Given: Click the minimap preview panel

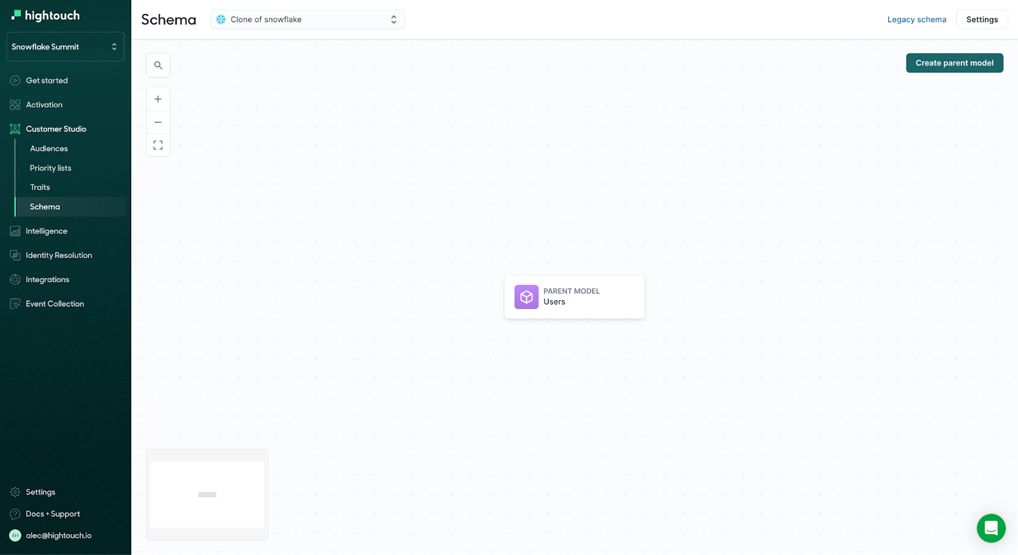Looking at the screenshot, I should 207,495.
